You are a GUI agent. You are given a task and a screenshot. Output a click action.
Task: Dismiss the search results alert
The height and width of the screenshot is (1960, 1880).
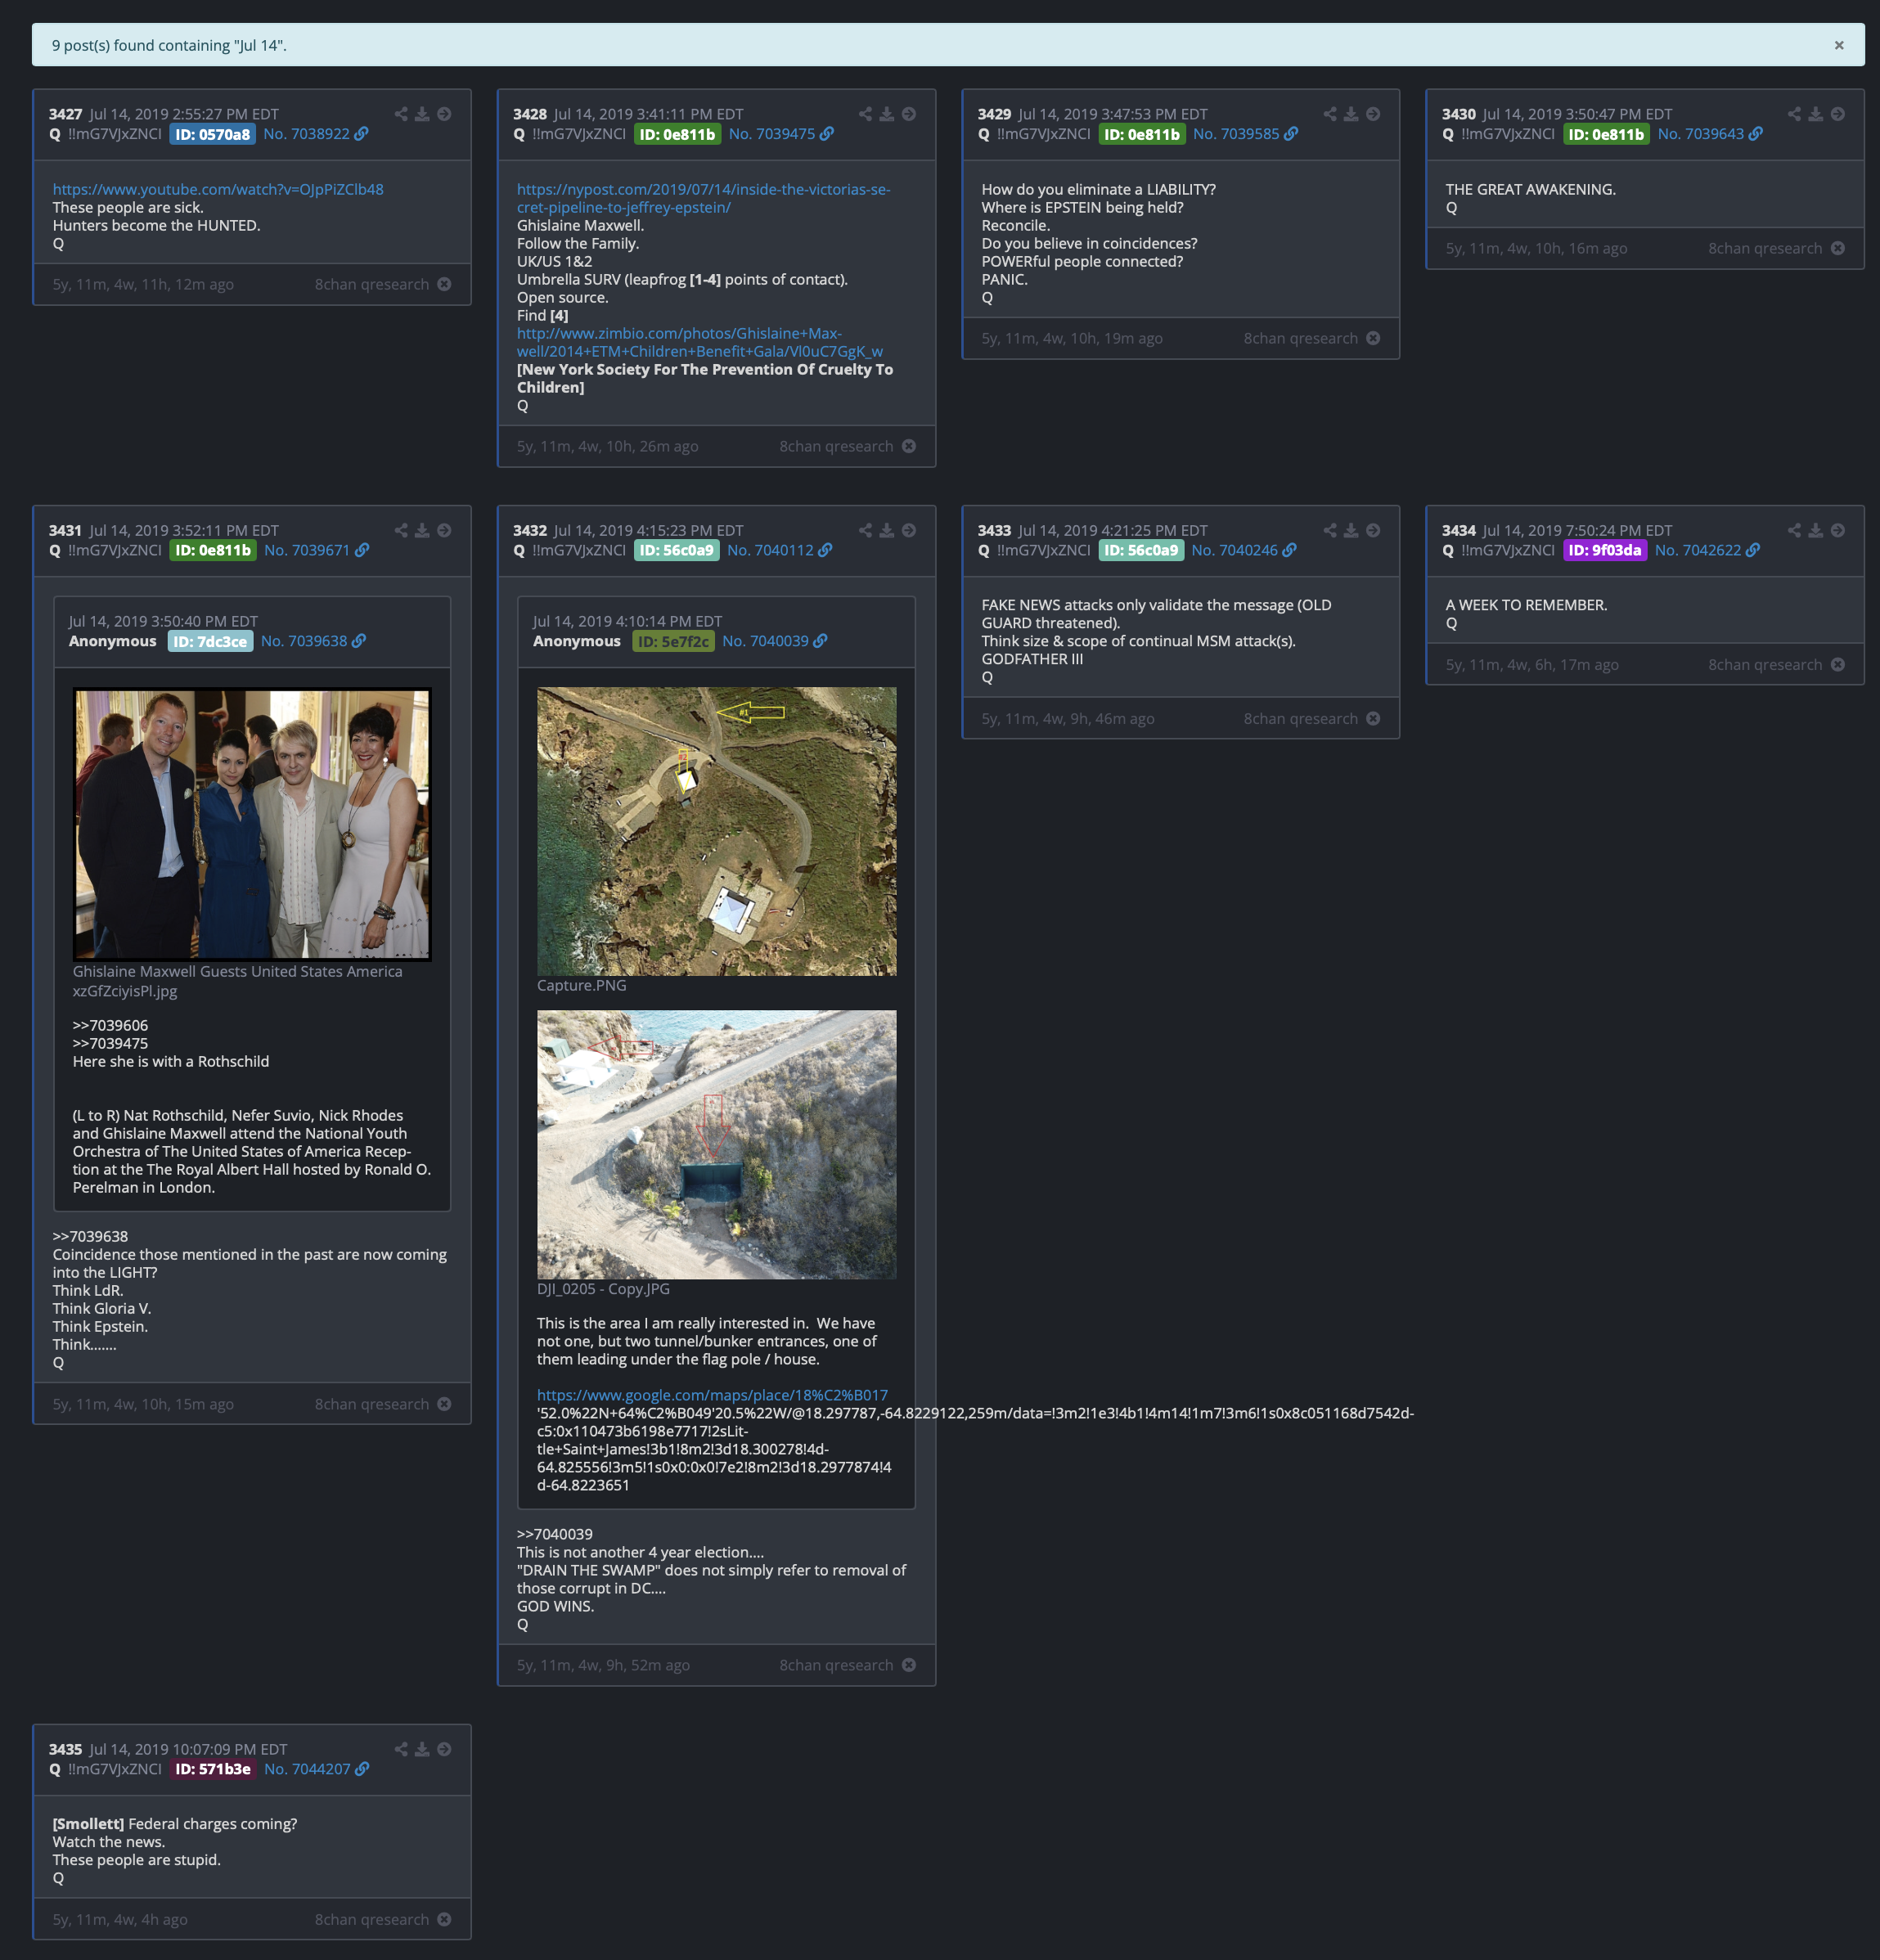[1838, 45]
